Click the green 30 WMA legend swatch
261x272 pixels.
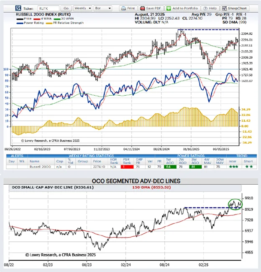(57, 19)
